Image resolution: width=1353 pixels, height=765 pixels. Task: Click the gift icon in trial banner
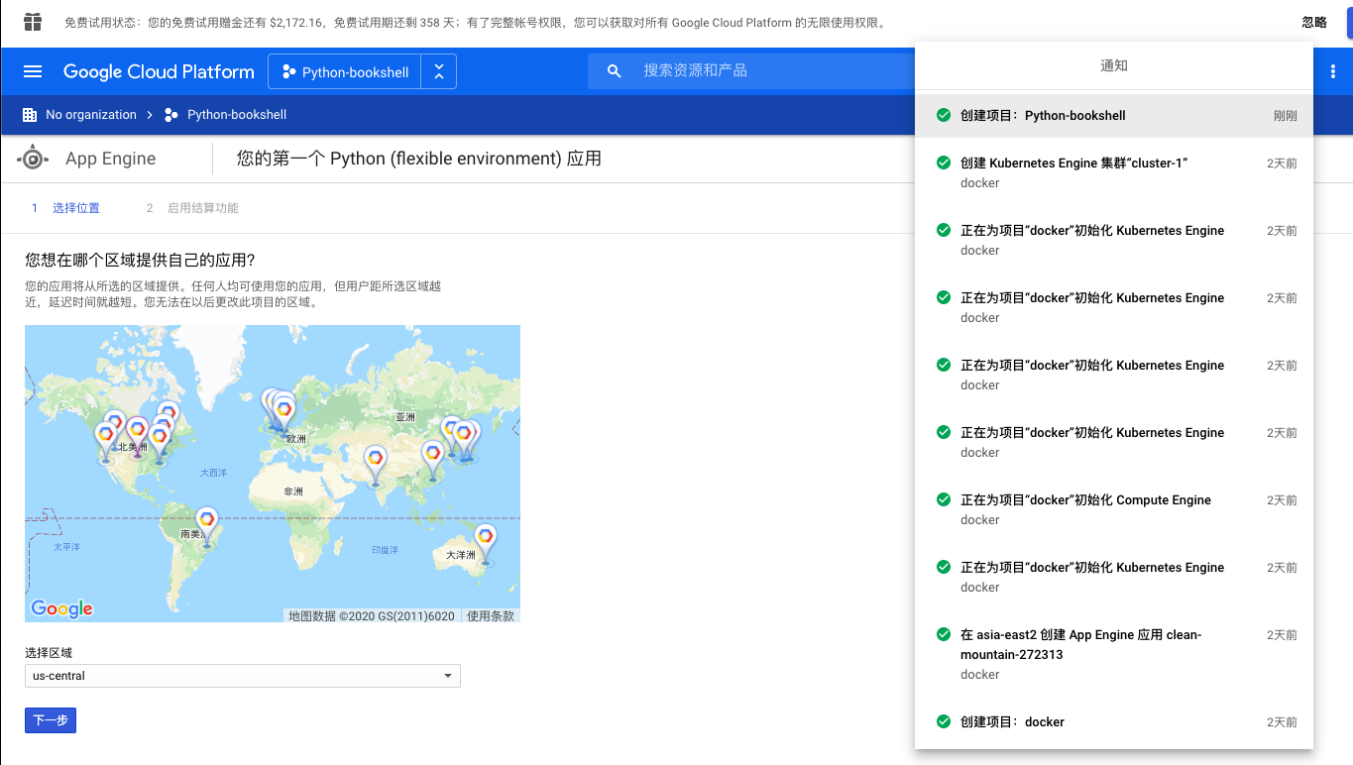33,22
